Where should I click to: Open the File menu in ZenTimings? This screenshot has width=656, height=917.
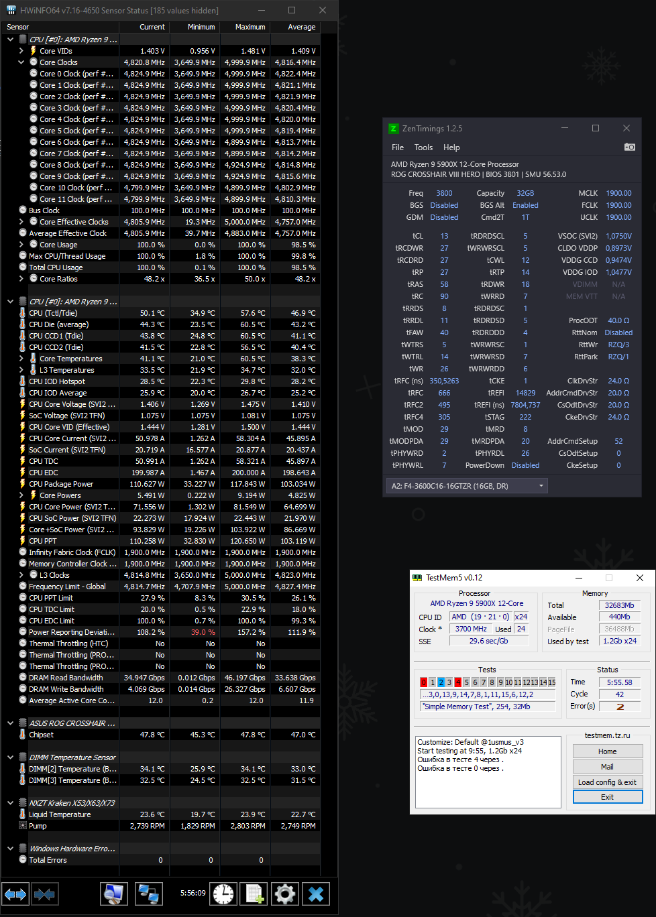[398, 147]
